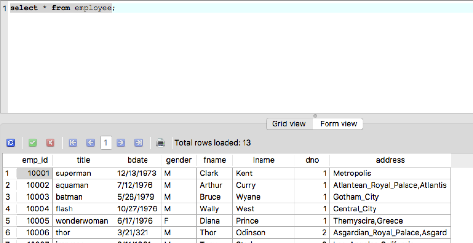Select row number 3 header
Image resolution: width=473 pixels, height=243 pixels.
(10, 197)
